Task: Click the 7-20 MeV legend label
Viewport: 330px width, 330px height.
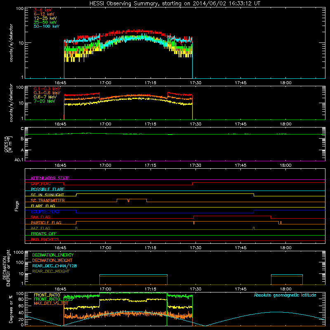Action: 44,101
